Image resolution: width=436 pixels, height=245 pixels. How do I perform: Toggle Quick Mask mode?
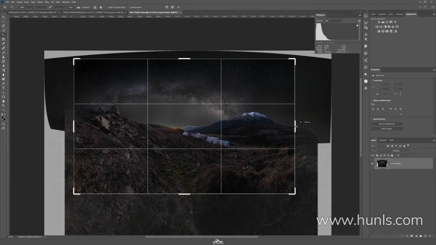[x=3, y=124]
